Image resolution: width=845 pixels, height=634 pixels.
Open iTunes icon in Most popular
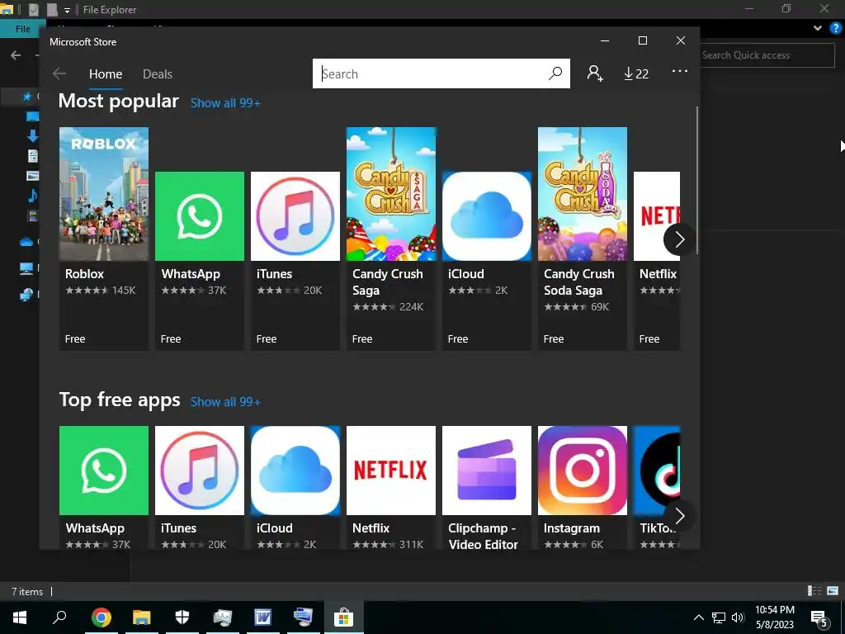point(295,216)
